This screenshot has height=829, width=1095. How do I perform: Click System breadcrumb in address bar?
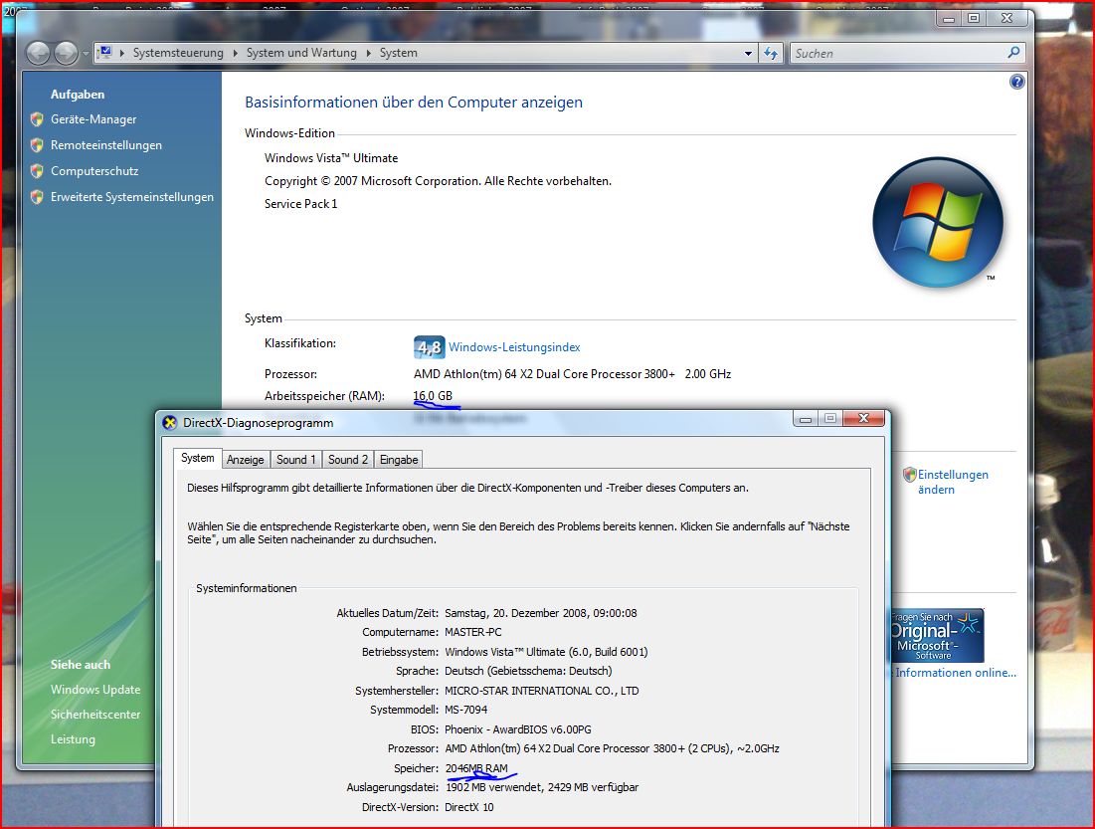pyautogui.click(x=398, y=53)
